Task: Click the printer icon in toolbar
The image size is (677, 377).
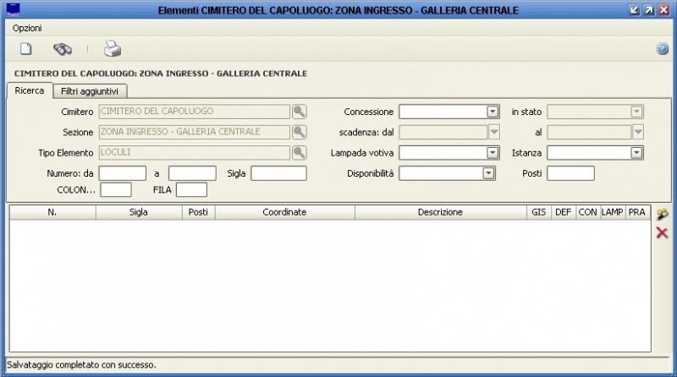Action: click(x=113, y=49)
